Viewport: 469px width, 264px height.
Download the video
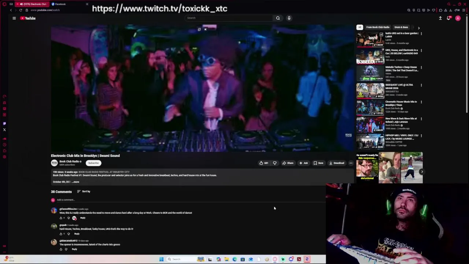(337, 163)
